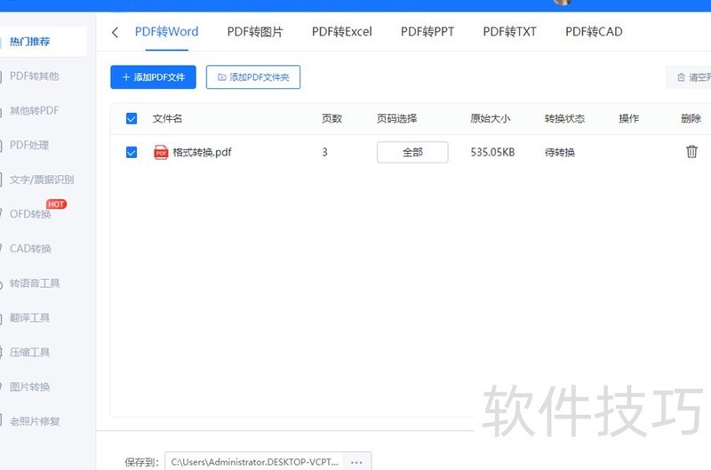Open 压缩工具 in the sidebar
Screen dimensions: 711x470
pos(29,352)
